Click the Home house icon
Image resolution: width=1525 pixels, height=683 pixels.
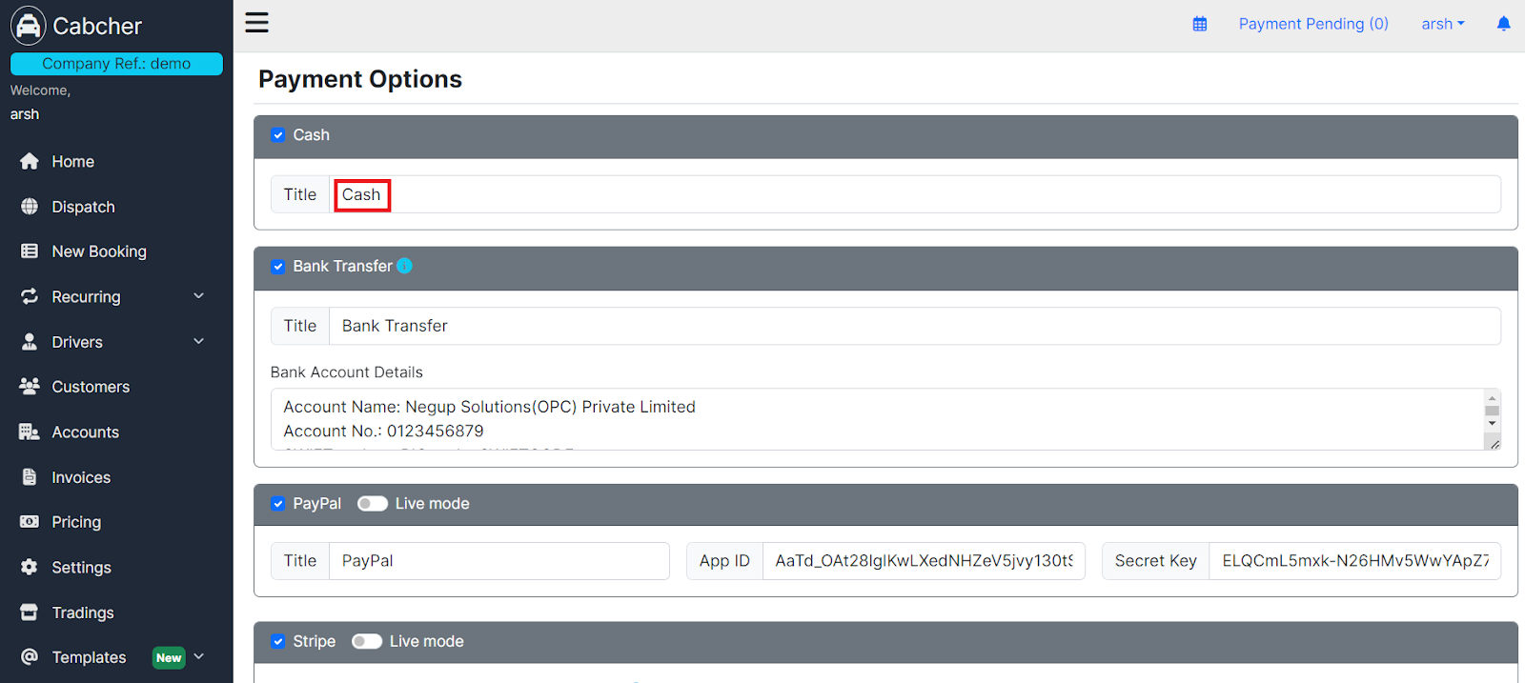coord(30,162)
